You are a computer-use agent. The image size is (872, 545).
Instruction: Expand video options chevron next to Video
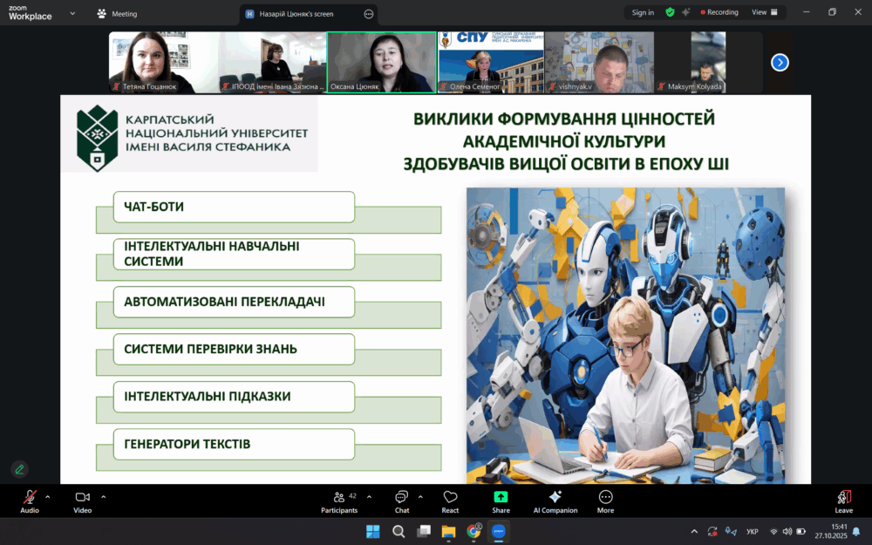point(103,497)
